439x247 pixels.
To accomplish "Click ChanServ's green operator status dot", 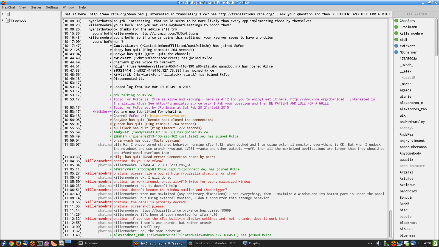I will pyautogui.click(x=396, y=21).
